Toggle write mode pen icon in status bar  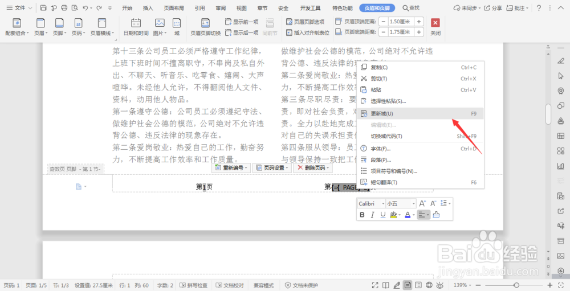click(x=397, y=285)
